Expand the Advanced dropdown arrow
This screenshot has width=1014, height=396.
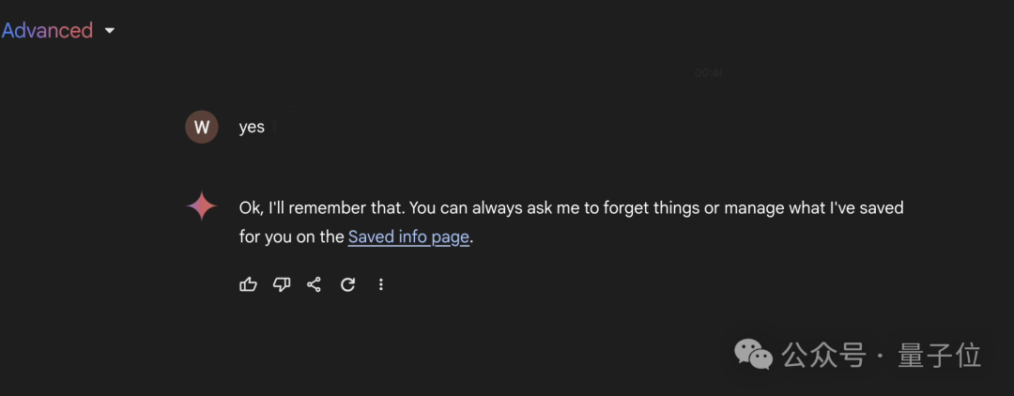[110, 31]
